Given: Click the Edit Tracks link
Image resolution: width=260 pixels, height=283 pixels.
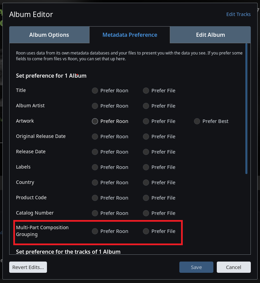Looking at the screenshot, I should pos(238,14).
